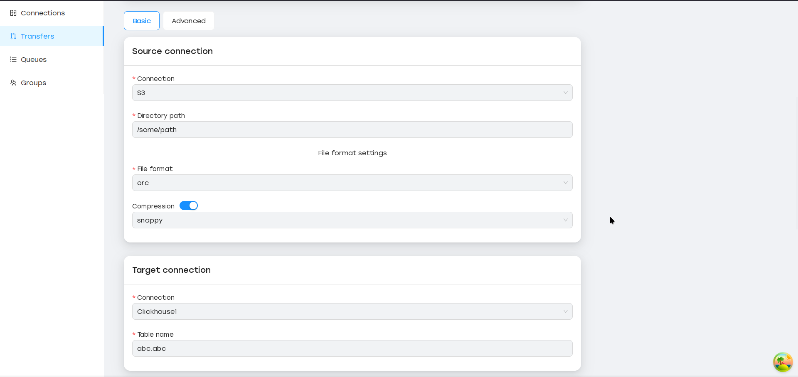
Task: Select the Basic tab
Action: pyautogui.click(x=142, y=21)
